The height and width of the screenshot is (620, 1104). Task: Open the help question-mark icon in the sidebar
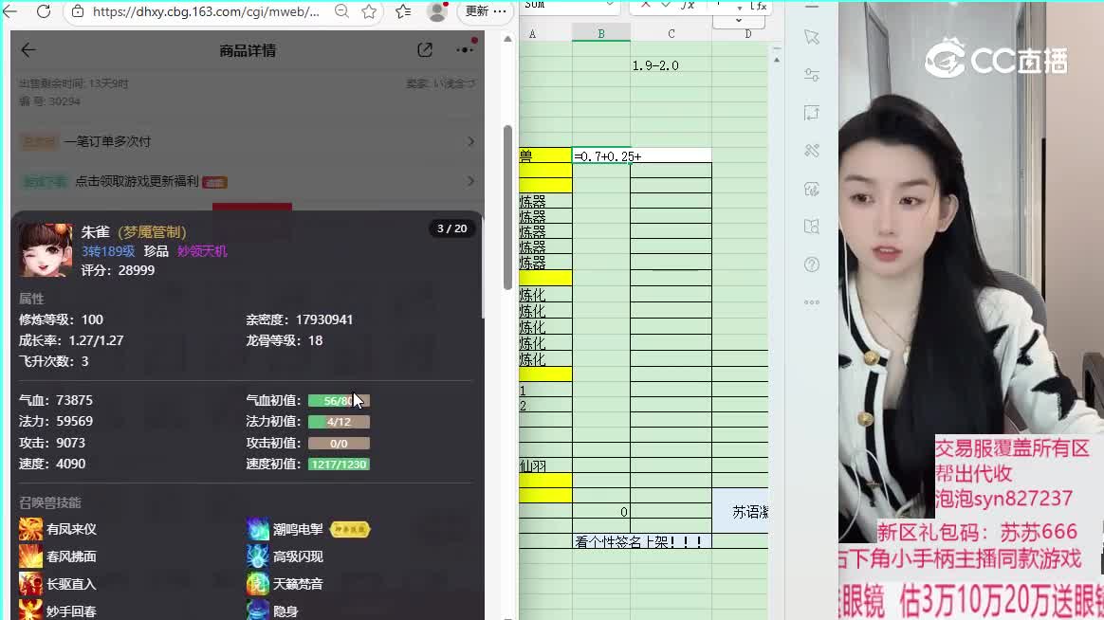pyautogui.click(x=811, y=264)
